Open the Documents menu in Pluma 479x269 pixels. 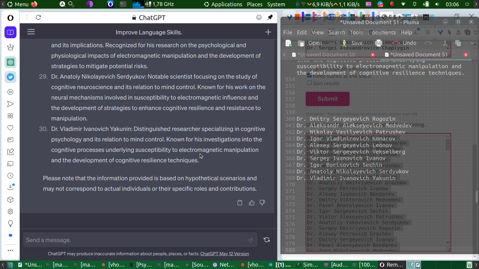tap(382, 32)
